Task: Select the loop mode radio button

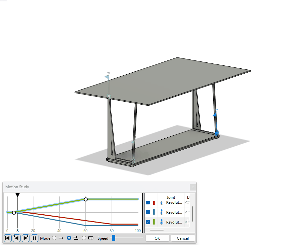Action: [84, 238]
